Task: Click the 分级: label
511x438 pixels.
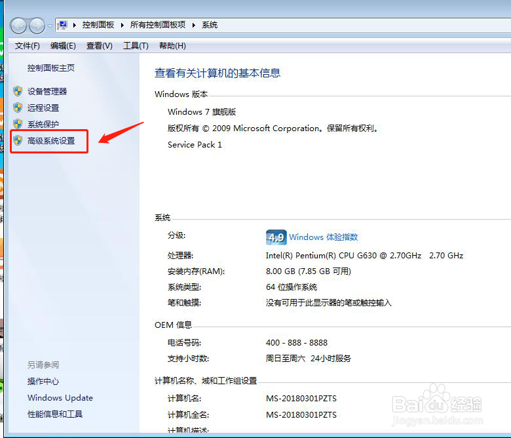Action: (176, 235)
